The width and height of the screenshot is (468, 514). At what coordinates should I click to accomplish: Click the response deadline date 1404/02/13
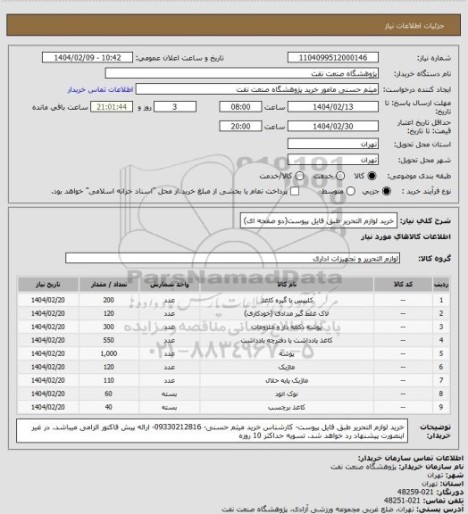click(x=333, y=107)
